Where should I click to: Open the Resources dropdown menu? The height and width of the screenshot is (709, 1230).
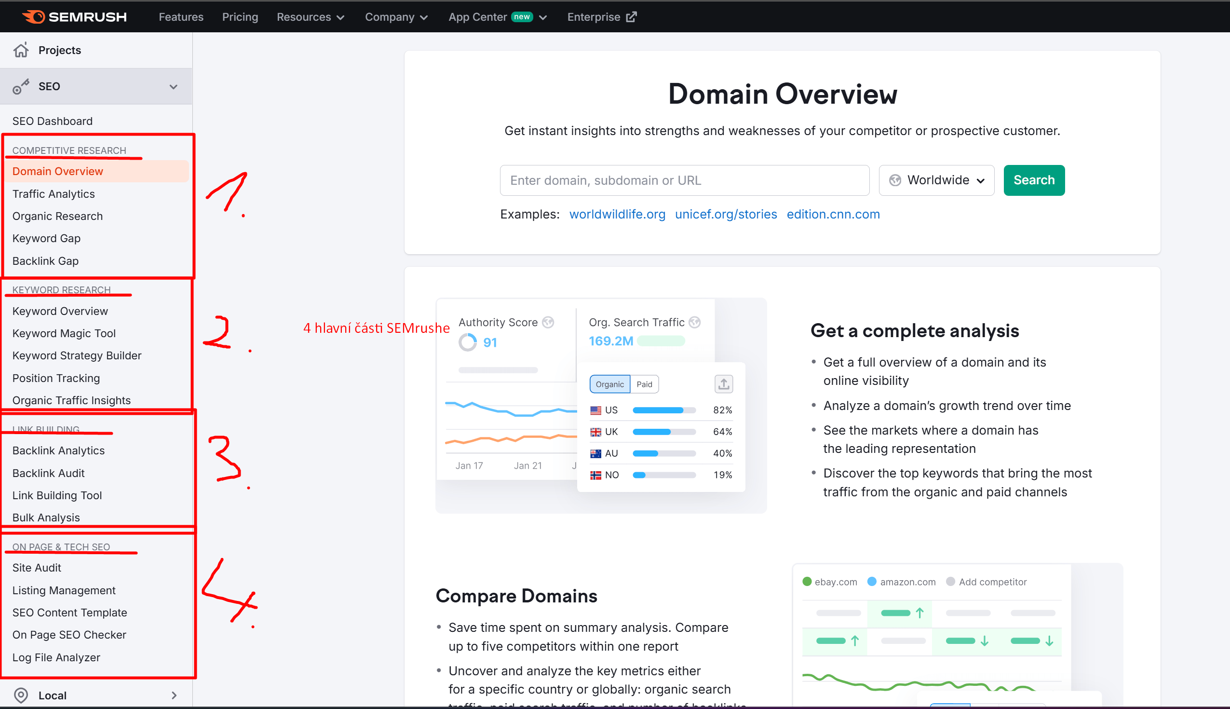(x=311, y=17)
